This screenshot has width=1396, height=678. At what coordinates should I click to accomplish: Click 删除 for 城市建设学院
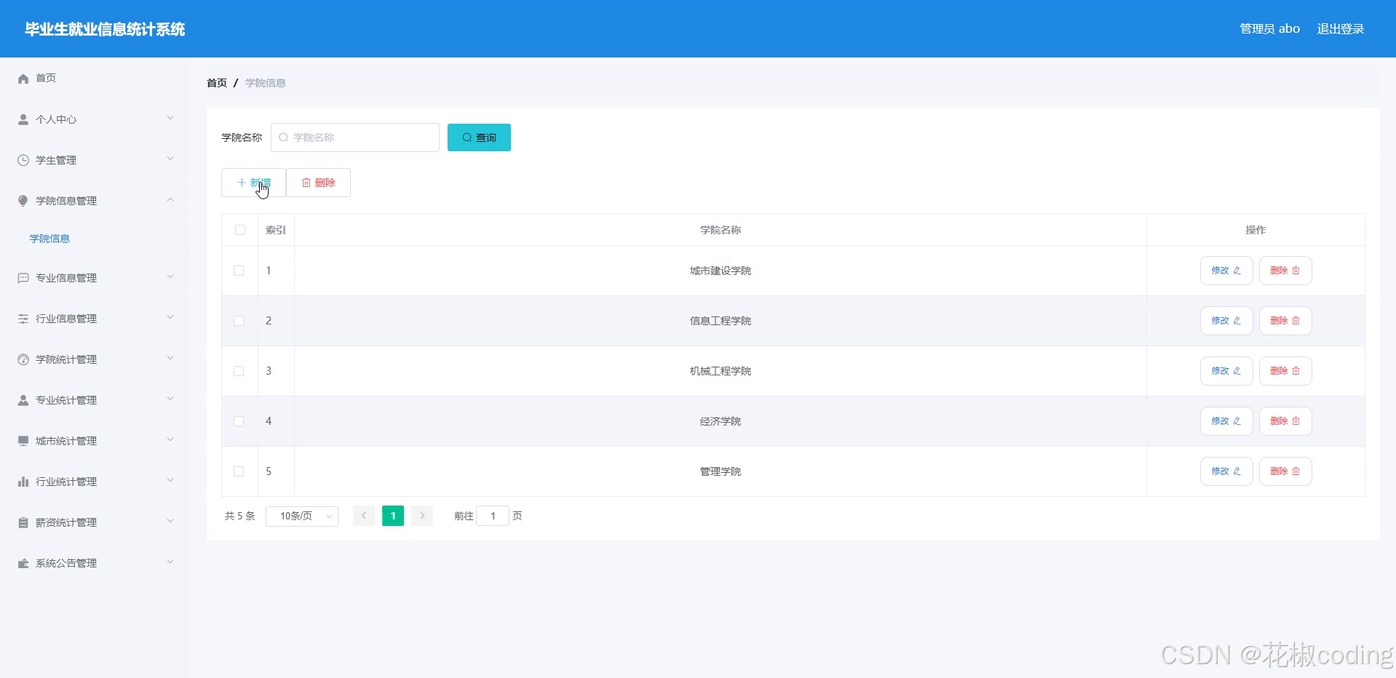click(x=1285, y=271)
